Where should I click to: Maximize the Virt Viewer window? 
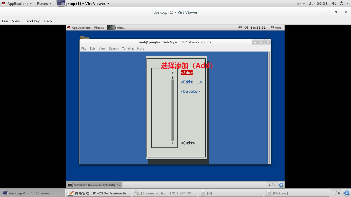[x=336, y=12]
